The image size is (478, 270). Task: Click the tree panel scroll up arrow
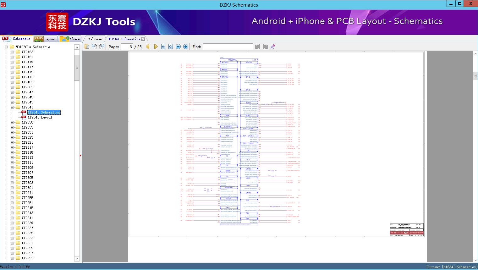click(x=77, y=47)
